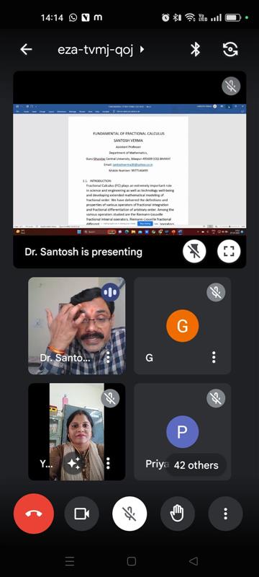Unpin Dr. Santosh's presentation
259x577 pixels.
click(x=194, y=251)
